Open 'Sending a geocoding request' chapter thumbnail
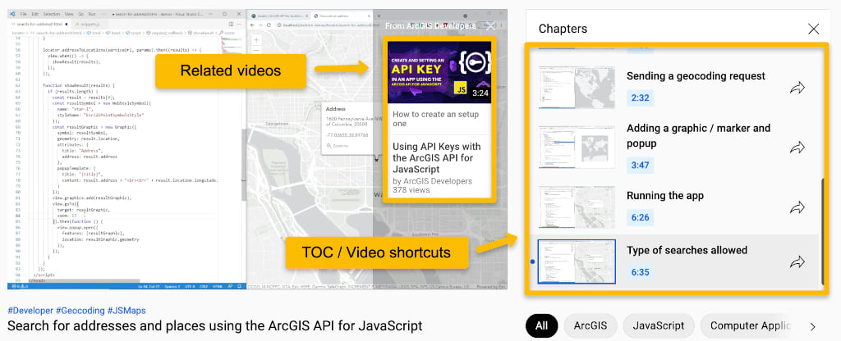 (x=577, y=87)
